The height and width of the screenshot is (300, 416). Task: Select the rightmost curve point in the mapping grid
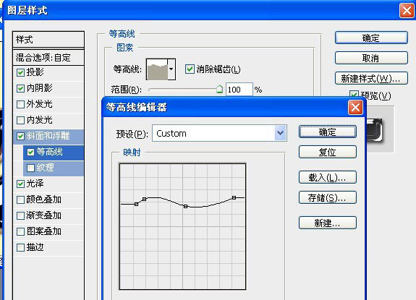pyautogui.click(x=234, y=197)
